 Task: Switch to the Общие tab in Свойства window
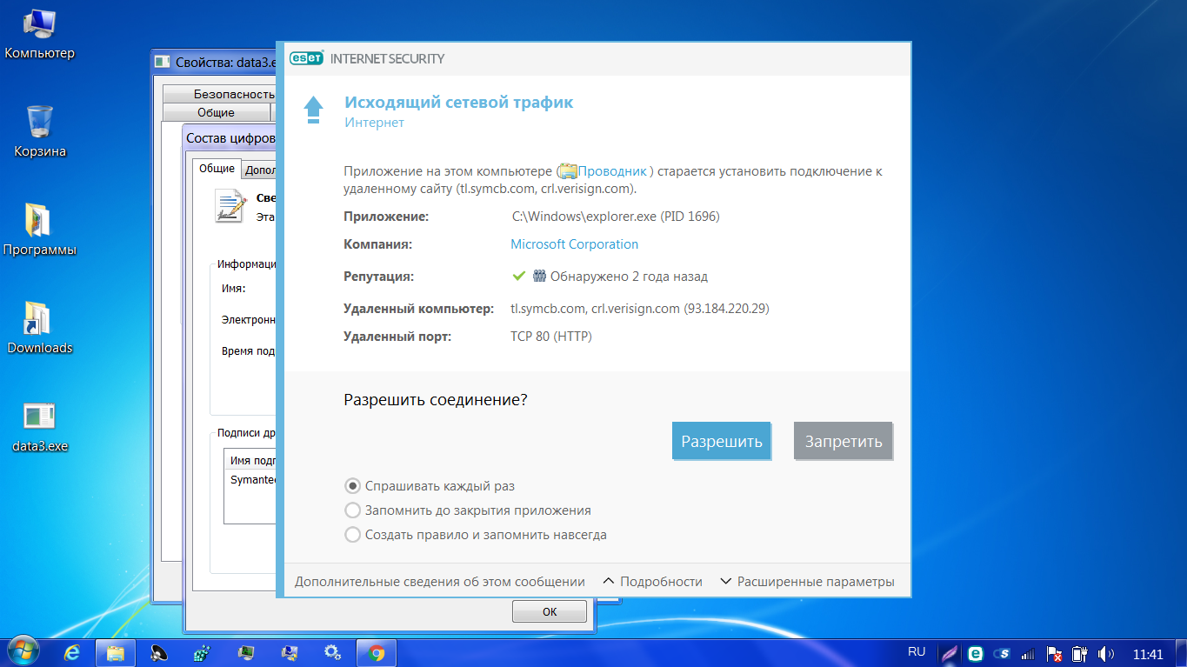point(216,112)
